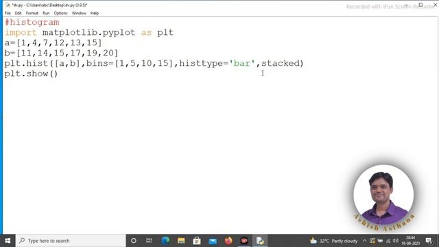Launch Firefox from the taskbar
The image size is (439, 247).
coord(228,241)
